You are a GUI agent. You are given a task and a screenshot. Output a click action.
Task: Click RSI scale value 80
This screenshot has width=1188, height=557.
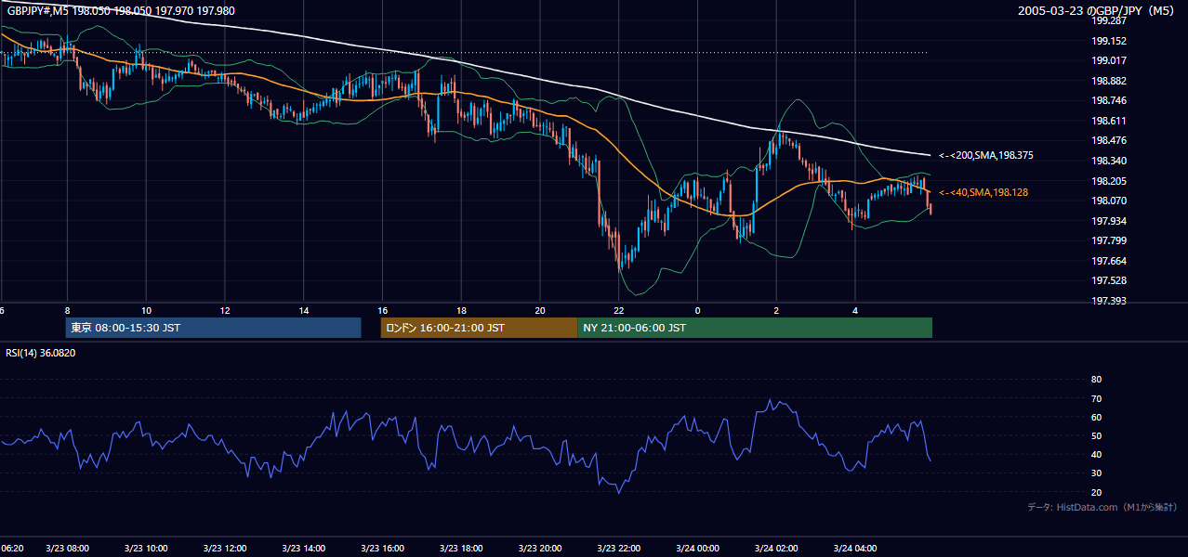coord(1096,380)
